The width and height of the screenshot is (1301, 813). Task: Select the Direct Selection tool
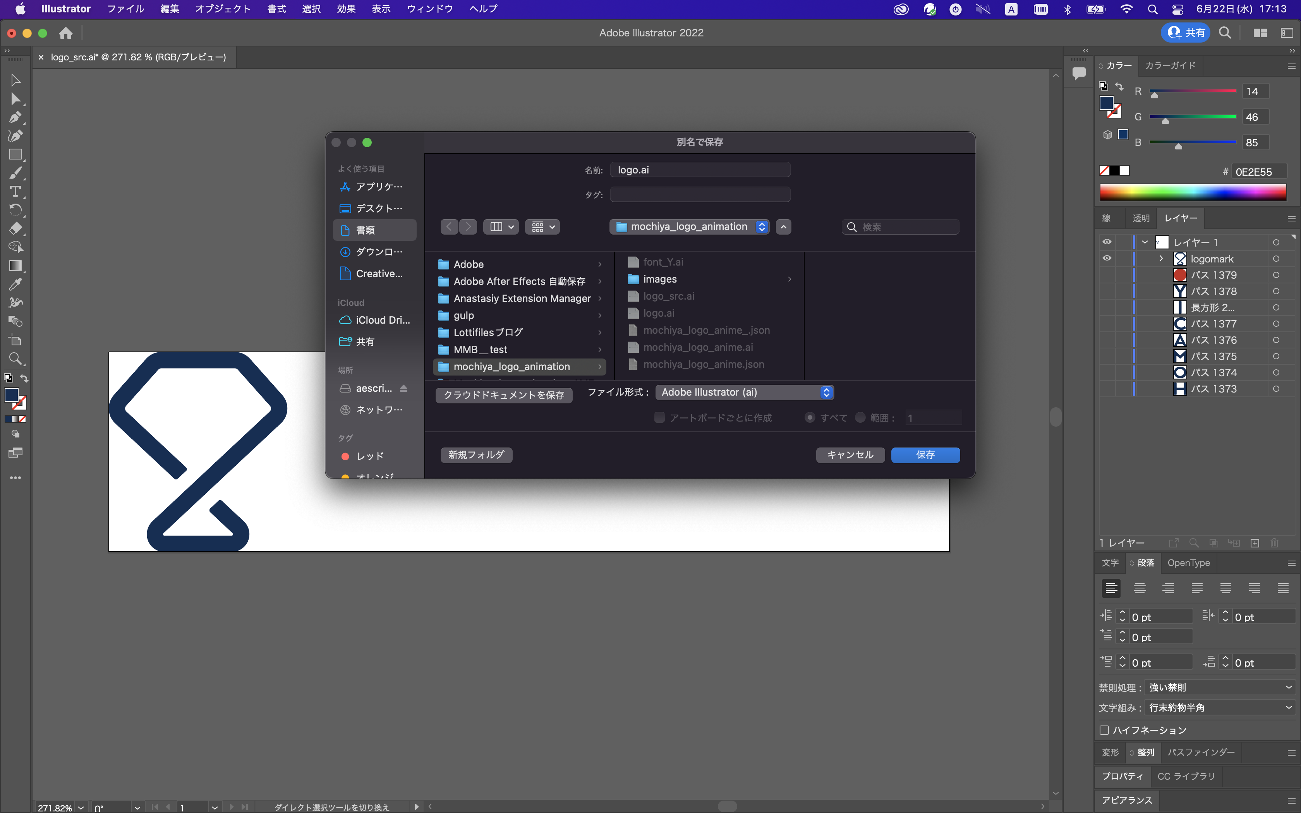pyautogui.click(x=15, y=99)
